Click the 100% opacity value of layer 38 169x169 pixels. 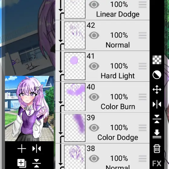pos(119,158)
